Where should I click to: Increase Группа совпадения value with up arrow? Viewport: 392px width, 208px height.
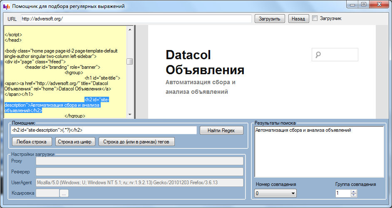click(x=354, y=192)
